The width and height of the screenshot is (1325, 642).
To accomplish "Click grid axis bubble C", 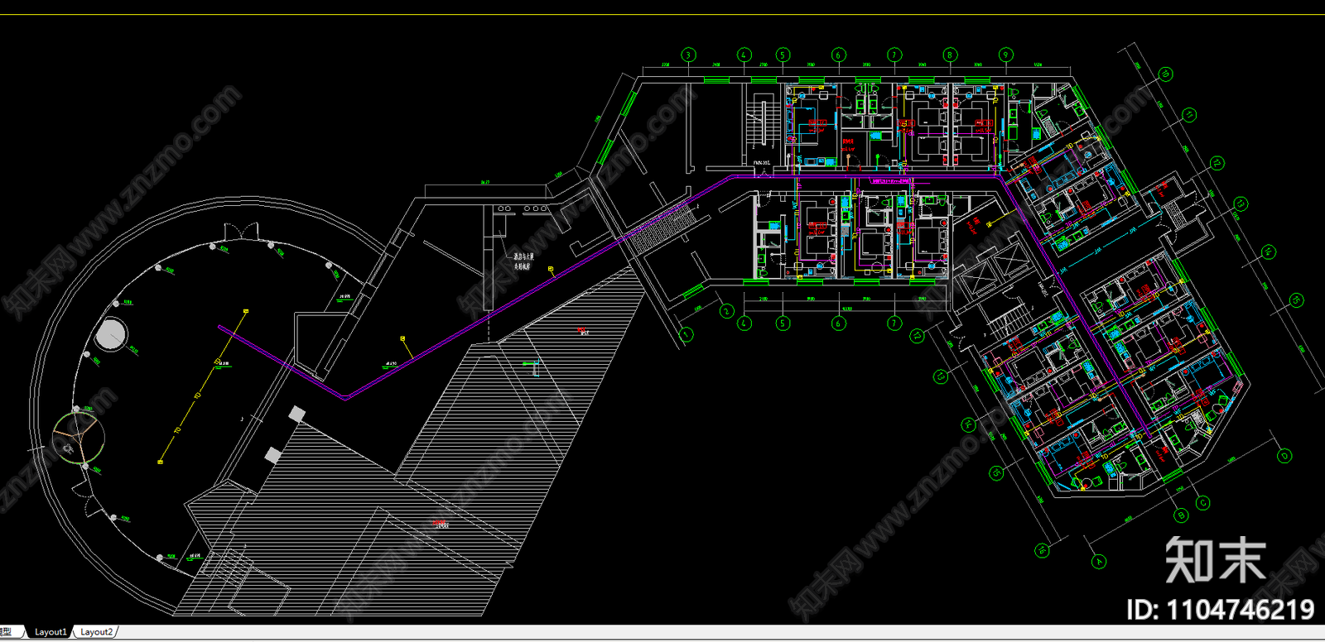I will coord(1202,502).
